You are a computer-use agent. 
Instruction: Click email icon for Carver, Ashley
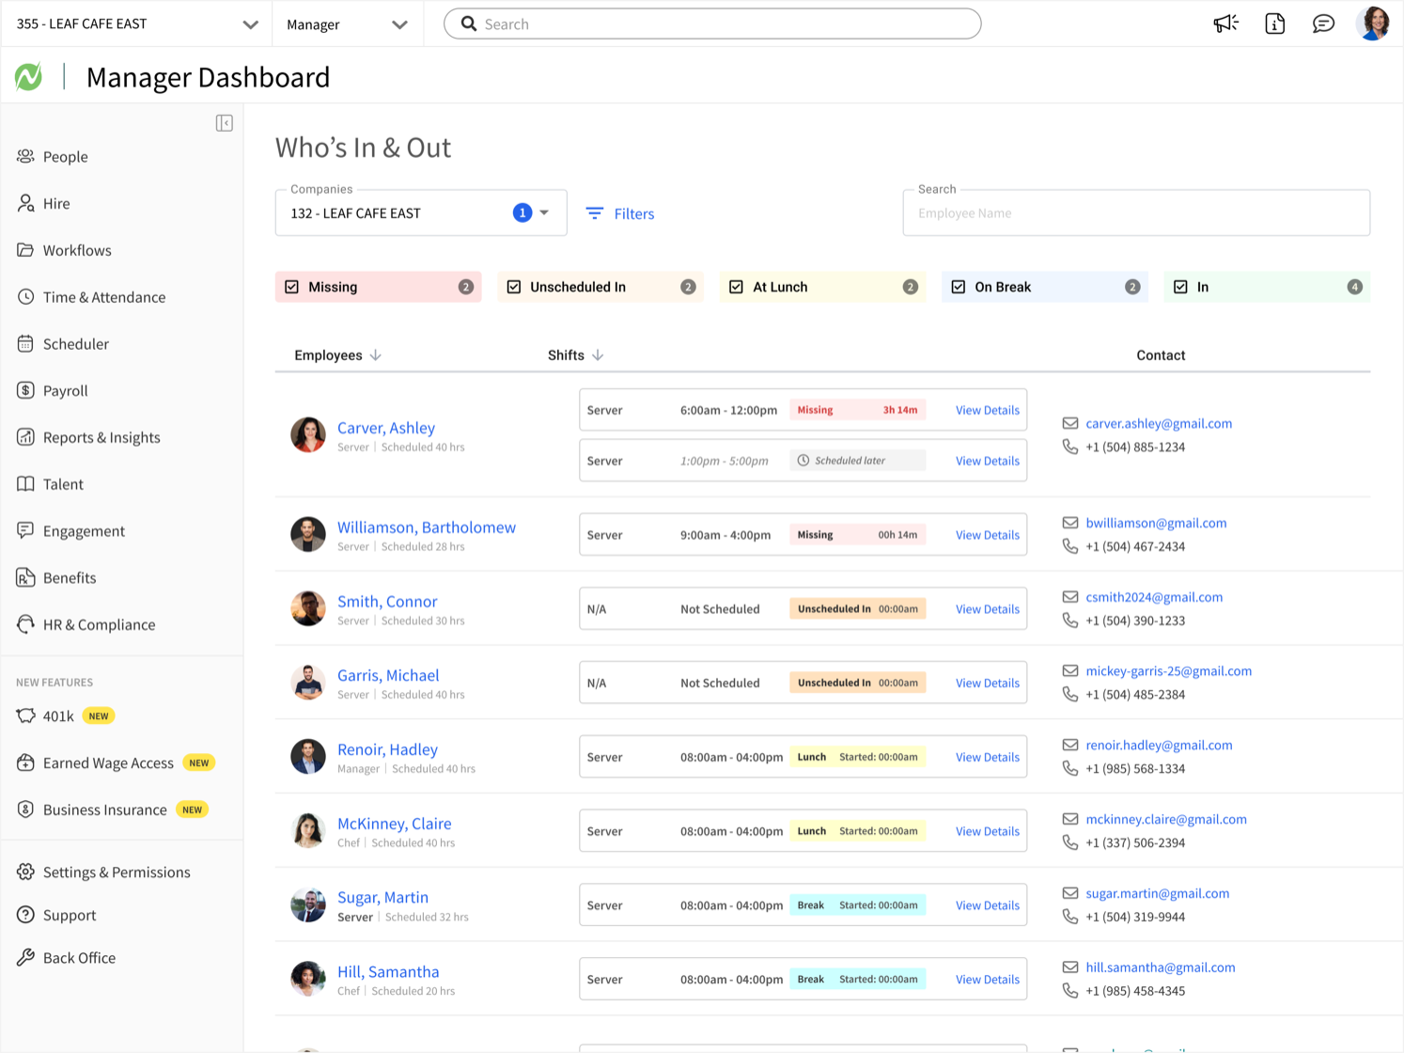point(1069,423)
